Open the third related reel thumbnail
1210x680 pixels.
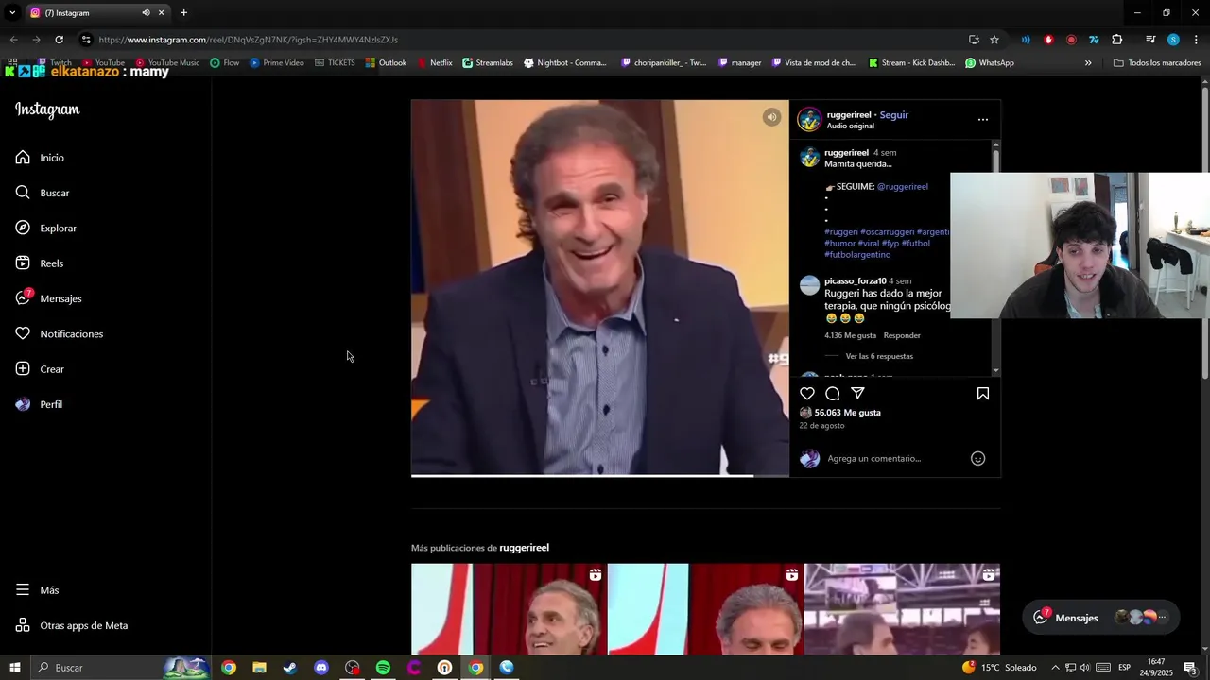[902, 609]
